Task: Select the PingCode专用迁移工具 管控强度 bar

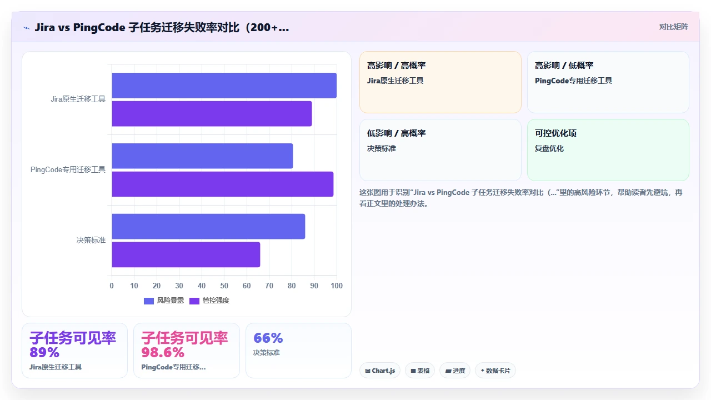Action: click(223, 184)
